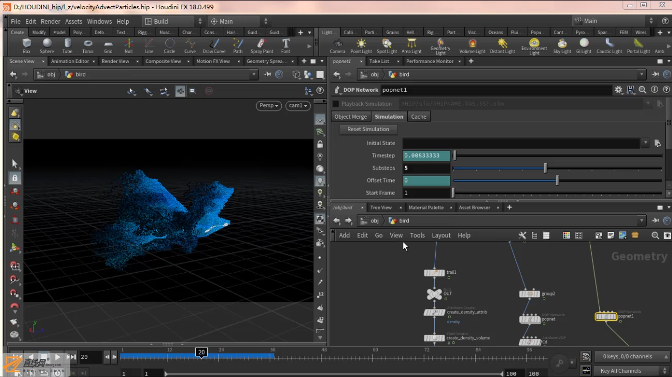Click the Reset Simulation button
672x377 pixels.
click(368, 129)
